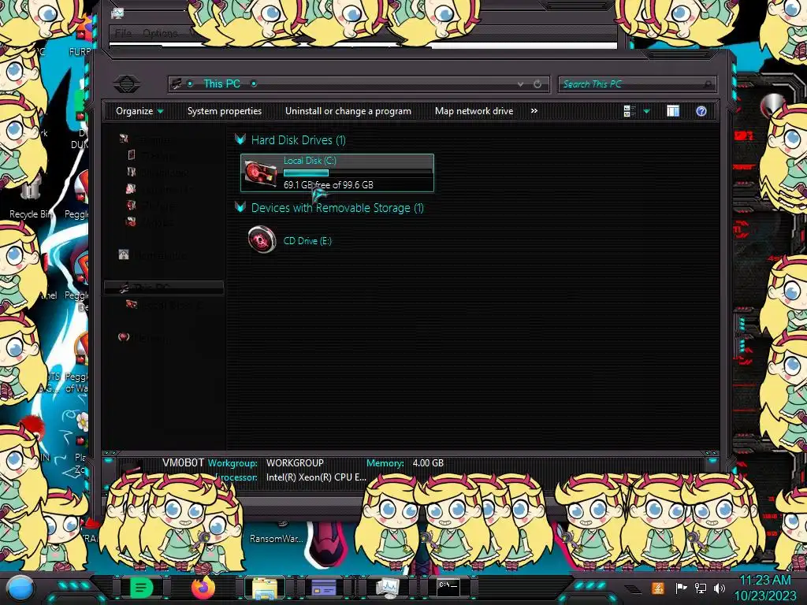Screen dimensions: 807x605
Task: Show hidden tray icons arrow
Action: pos(633,588)
